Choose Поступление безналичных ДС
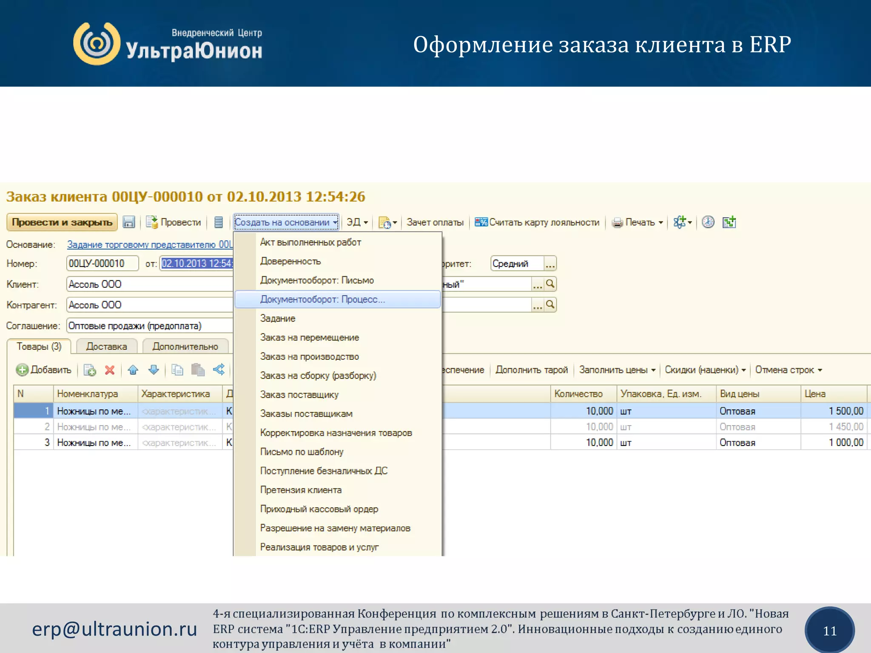This screenshot has width=871, height=653. click(x=338, y=471)
